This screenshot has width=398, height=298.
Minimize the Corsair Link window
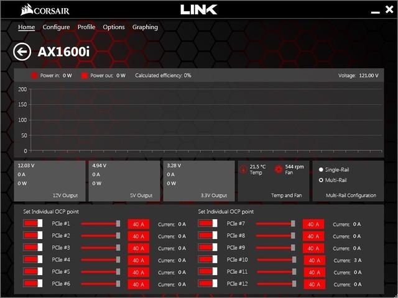point(375,12)
